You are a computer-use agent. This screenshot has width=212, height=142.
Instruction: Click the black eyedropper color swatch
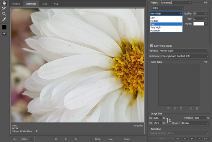click(4, 27)
